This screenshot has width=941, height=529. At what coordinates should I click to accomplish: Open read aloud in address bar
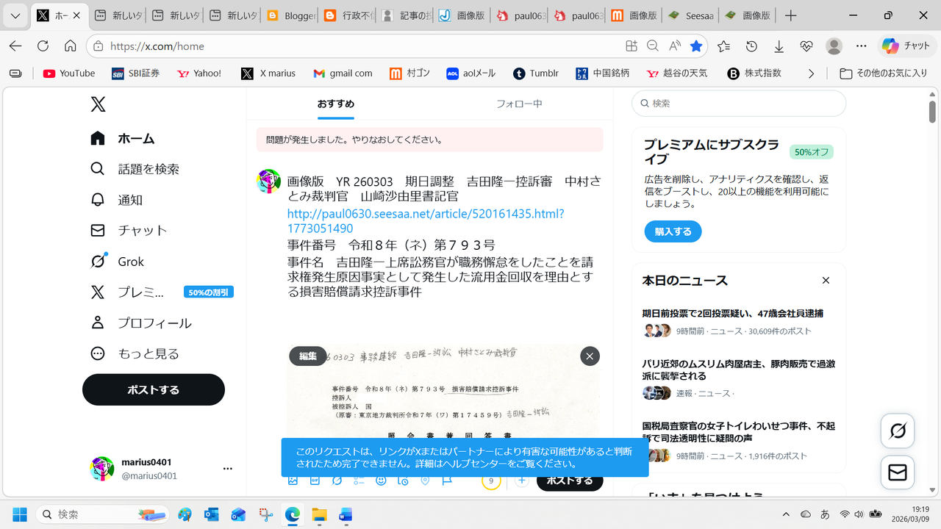coord(674,46)
